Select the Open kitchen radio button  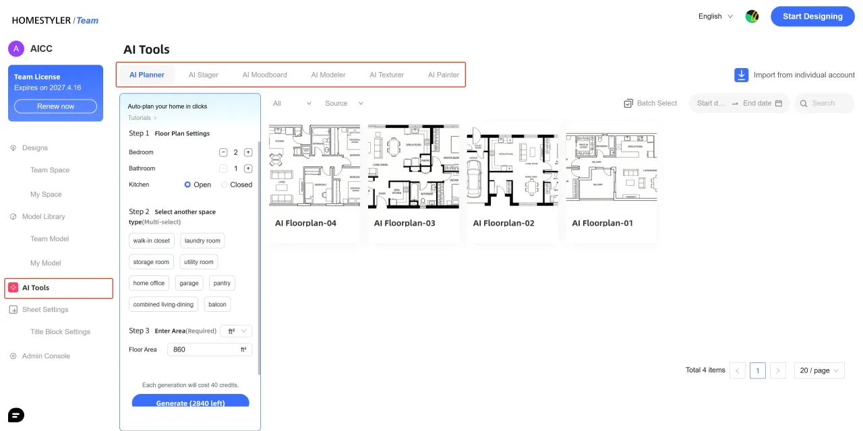click(188, 185)
